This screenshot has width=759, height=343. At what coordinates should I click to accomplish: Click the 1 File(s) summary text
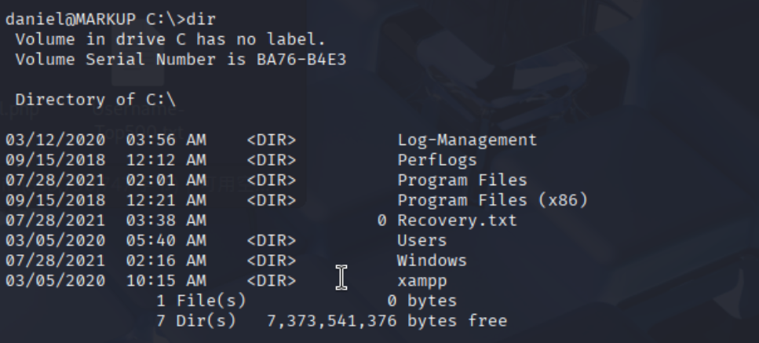202,301
